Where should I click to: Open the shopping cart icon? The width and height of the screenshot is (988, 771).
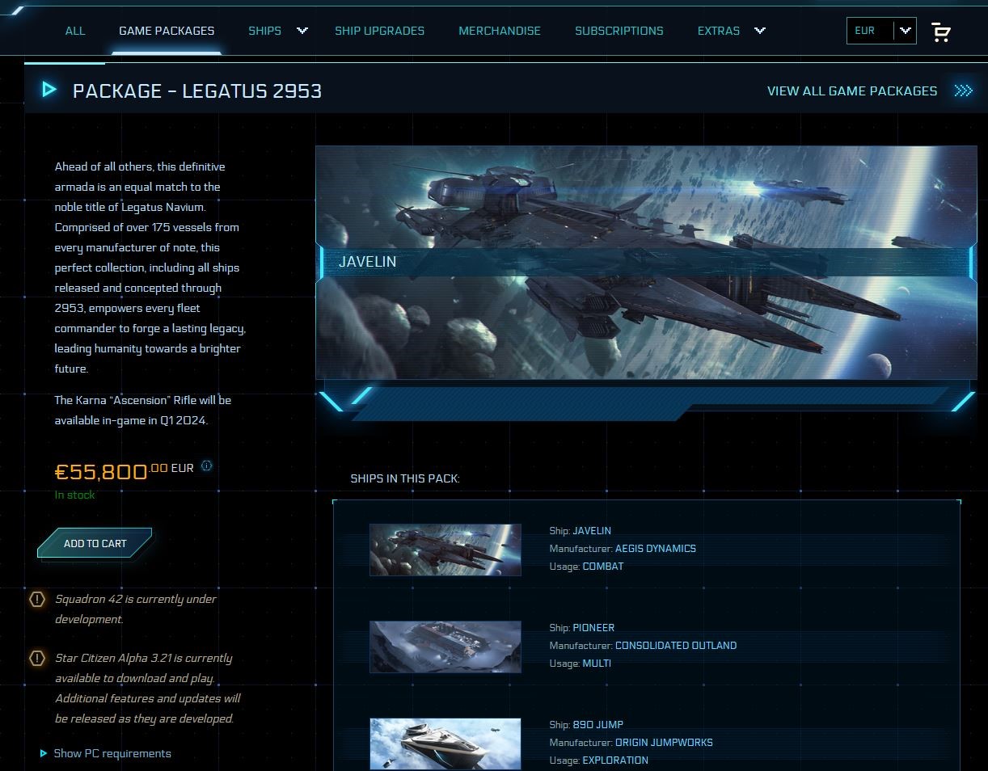[x=940, y=32]
